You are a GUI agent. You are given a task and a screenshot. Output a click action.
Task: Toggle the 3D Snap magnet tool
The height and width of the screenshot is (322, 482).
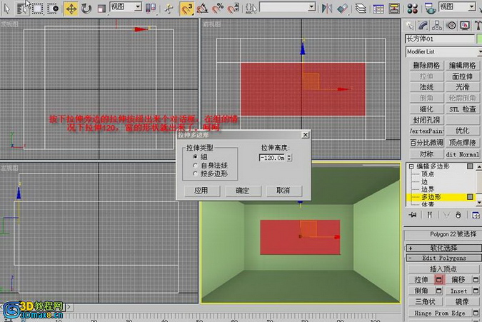[186, 9]
